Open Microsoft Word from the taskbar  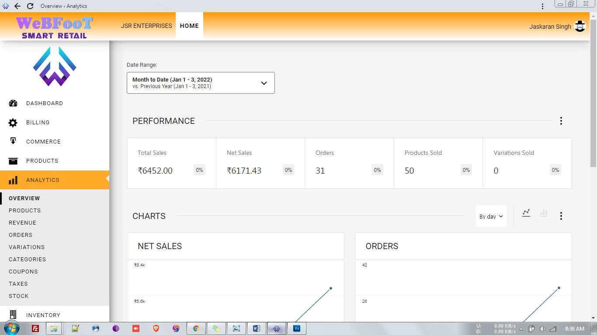tap(256, 328)
